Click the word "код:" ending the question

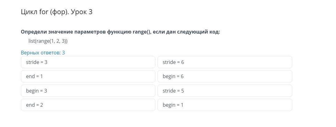click(x=215, y=32)
